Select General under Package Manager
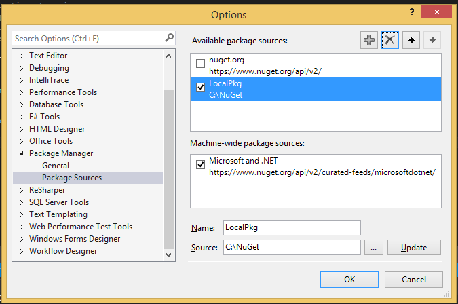The height and width of the screenshot is (304, 458). (56, 166)
